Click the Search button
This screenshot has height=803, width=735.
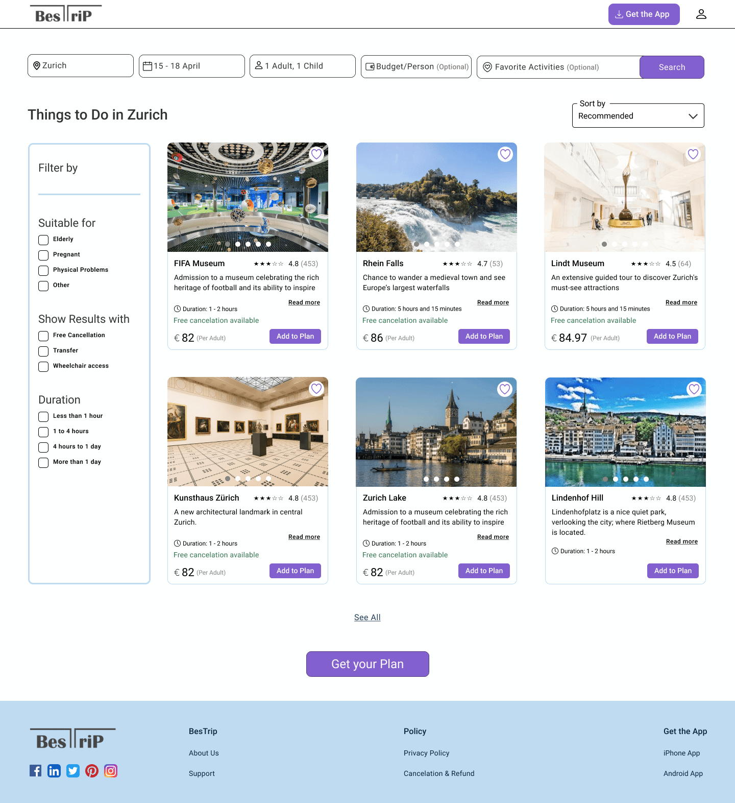[x=672, y=67]
